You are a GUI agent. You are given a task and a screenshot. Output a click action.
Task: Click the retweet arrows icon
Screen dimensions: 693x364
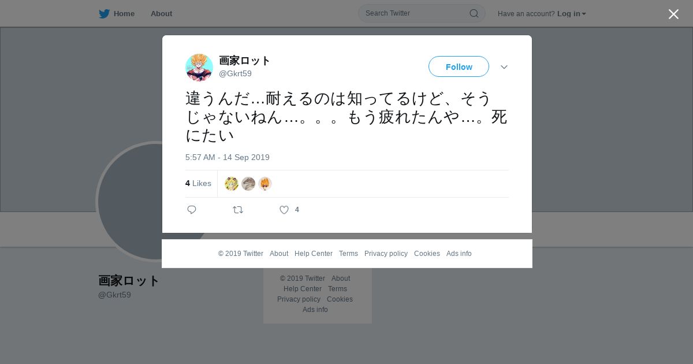(238, 210)
